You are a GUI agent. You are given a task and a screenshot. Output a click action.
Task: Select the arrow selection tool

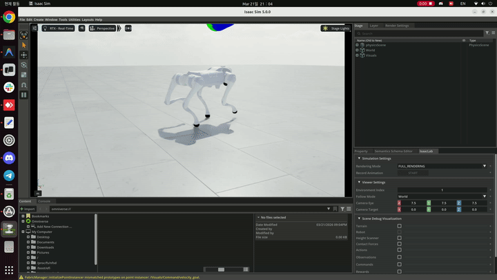24,45
